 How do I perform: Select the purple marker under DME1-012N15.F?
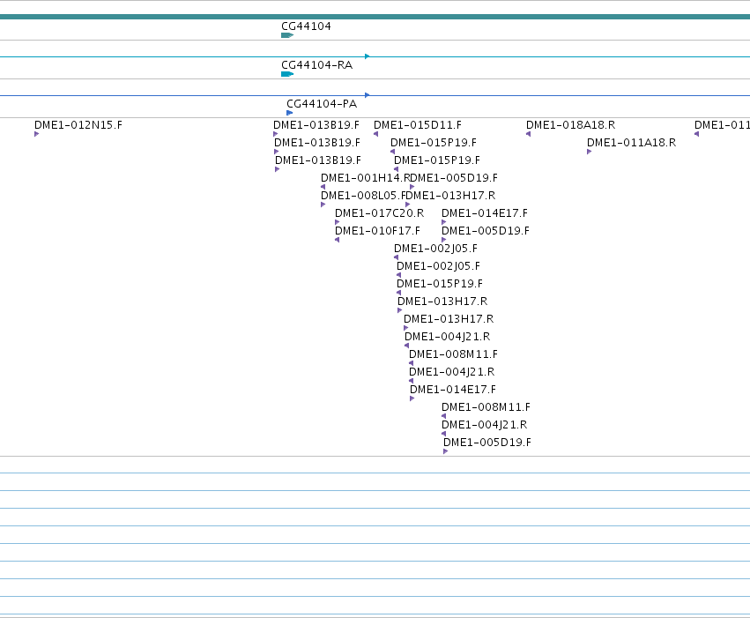tap(36, 134)
